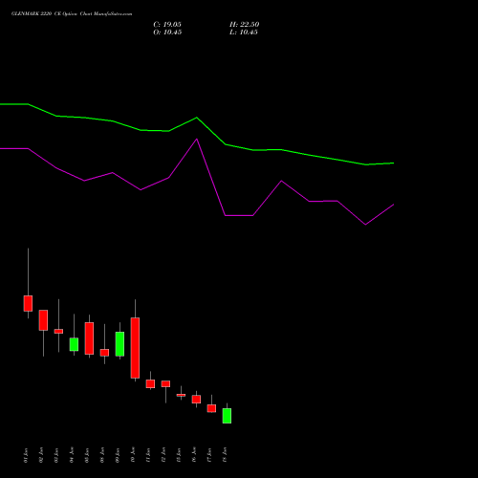Click the red candle for 02 Jan
Viewport: 478px width, 478px height.
pos(43,320)
